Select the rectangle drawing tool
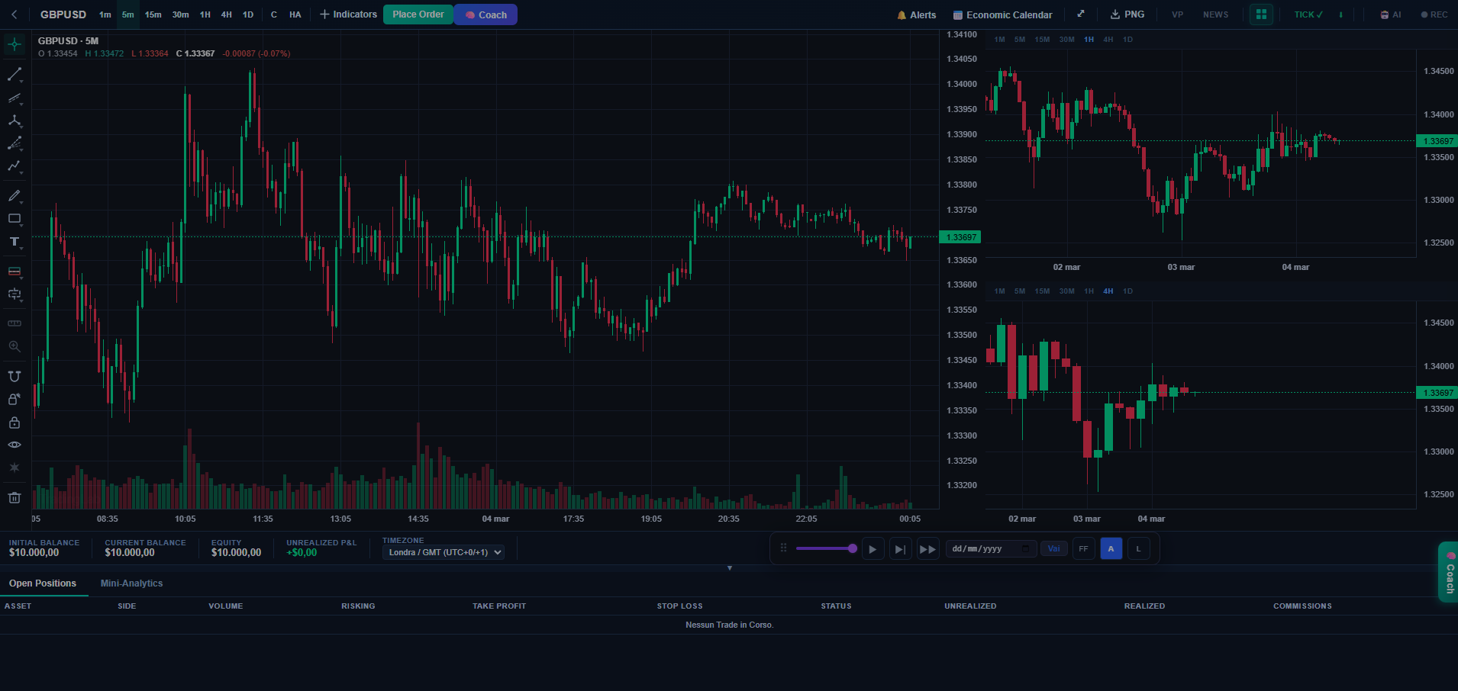1458x691 pixels. point(15,219)
